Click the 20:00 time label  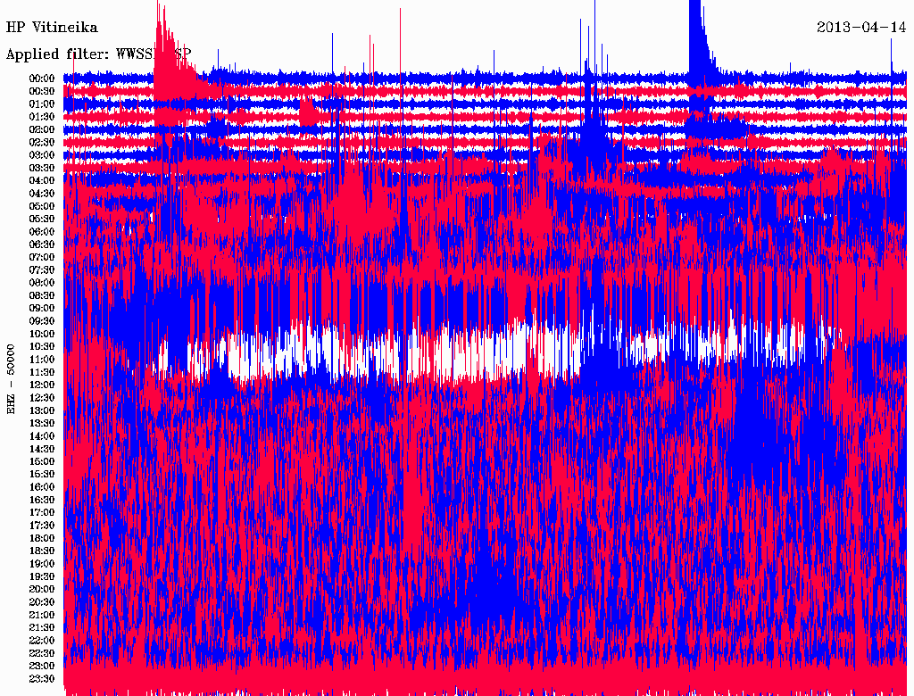tap(42, 590)
